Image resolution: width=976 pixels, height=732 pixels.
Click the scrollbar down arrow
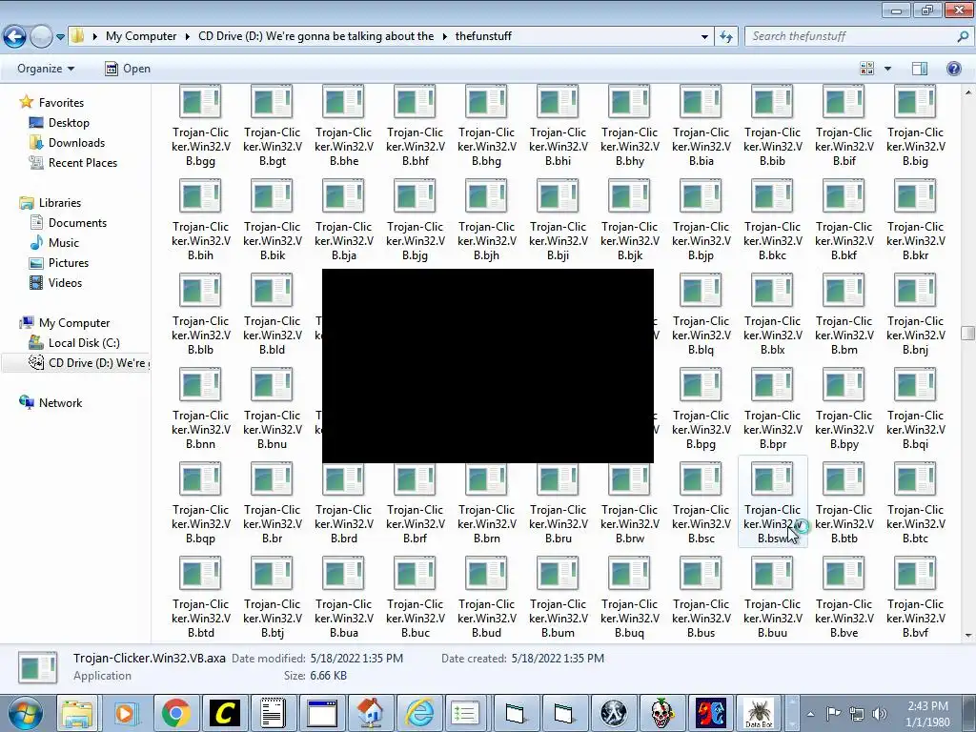(968, 636)
